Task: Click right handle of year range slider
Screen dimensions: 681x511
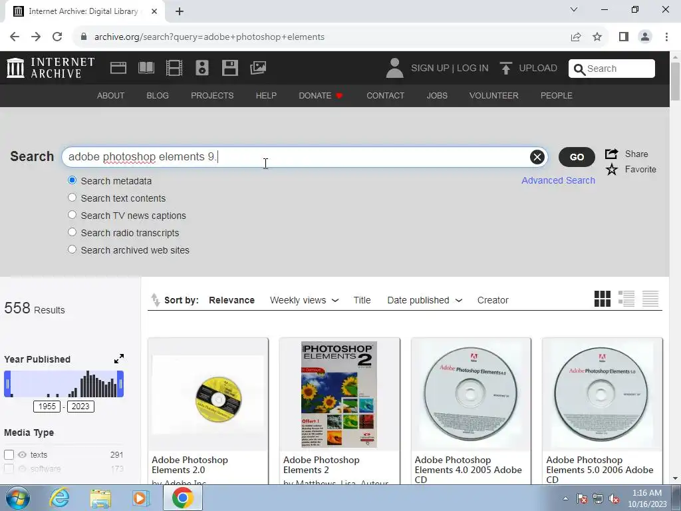Action: (x=120, y=384)
